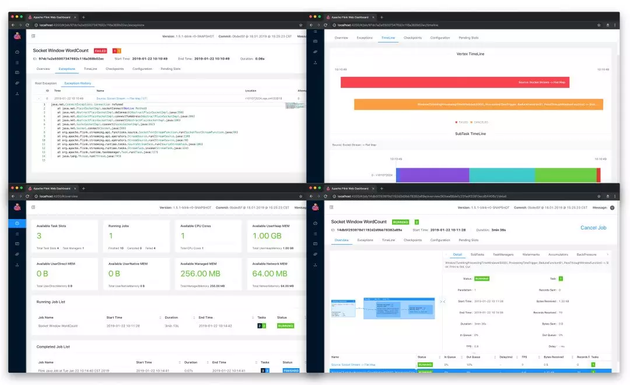The height and width of the screenshot is (385, 630).
Task: Show more detail tabs with the right arrow after BackPressure
Action: 607,255
